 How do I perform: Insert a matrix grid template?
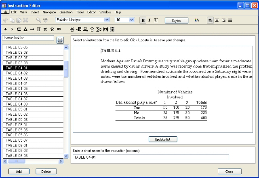pyautogui.click(x=112, y=29)
